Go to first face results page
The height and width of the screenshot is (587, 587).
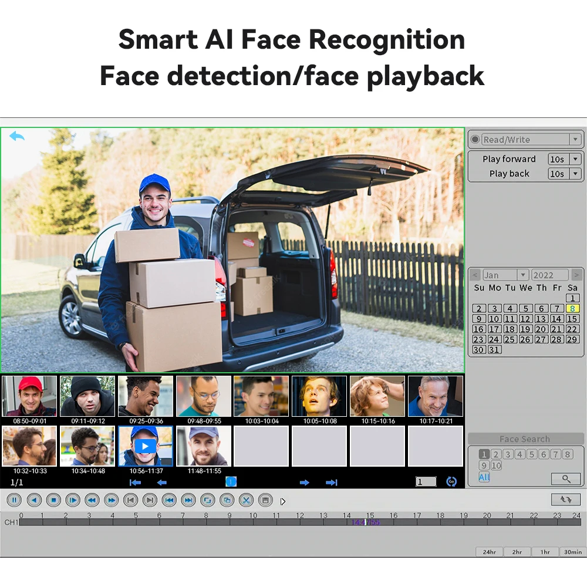coord(135,483)
